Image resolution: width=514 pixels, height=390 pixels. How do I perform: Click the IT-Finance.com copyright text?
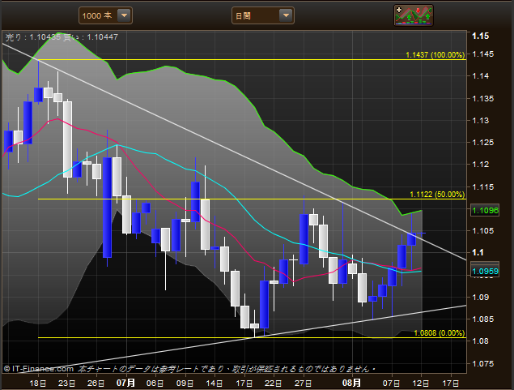39,369
